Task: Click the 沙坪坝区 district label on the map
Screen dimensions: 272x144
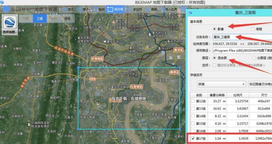Action: coord(97,59)
